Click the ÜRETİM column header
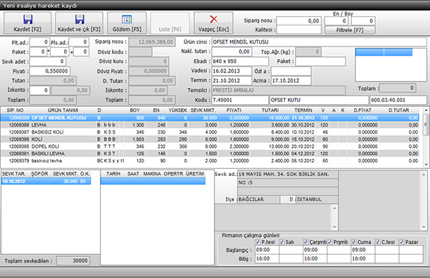The height and width of the screenshot is (278, 430). (x=195, y=174)
